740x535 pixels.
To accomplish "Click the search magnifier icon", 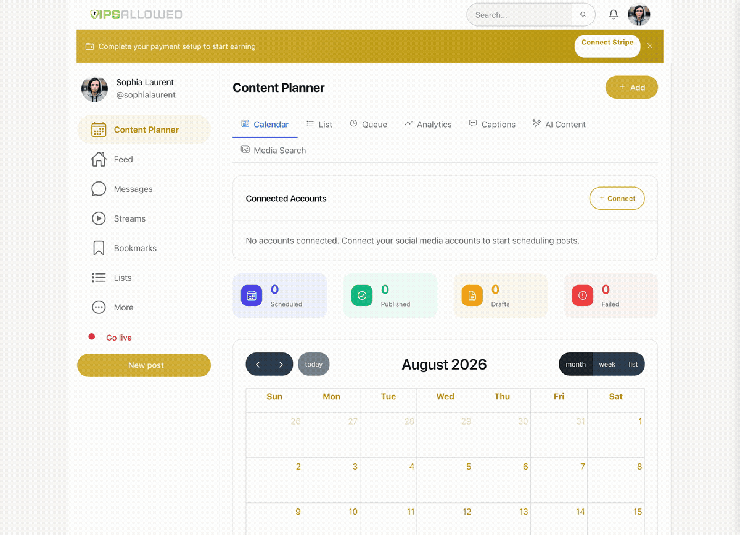I will coord(583,15).
